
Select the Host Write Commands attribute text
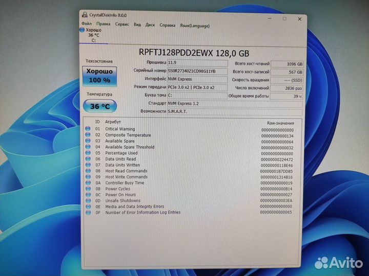tap(127, 177)
